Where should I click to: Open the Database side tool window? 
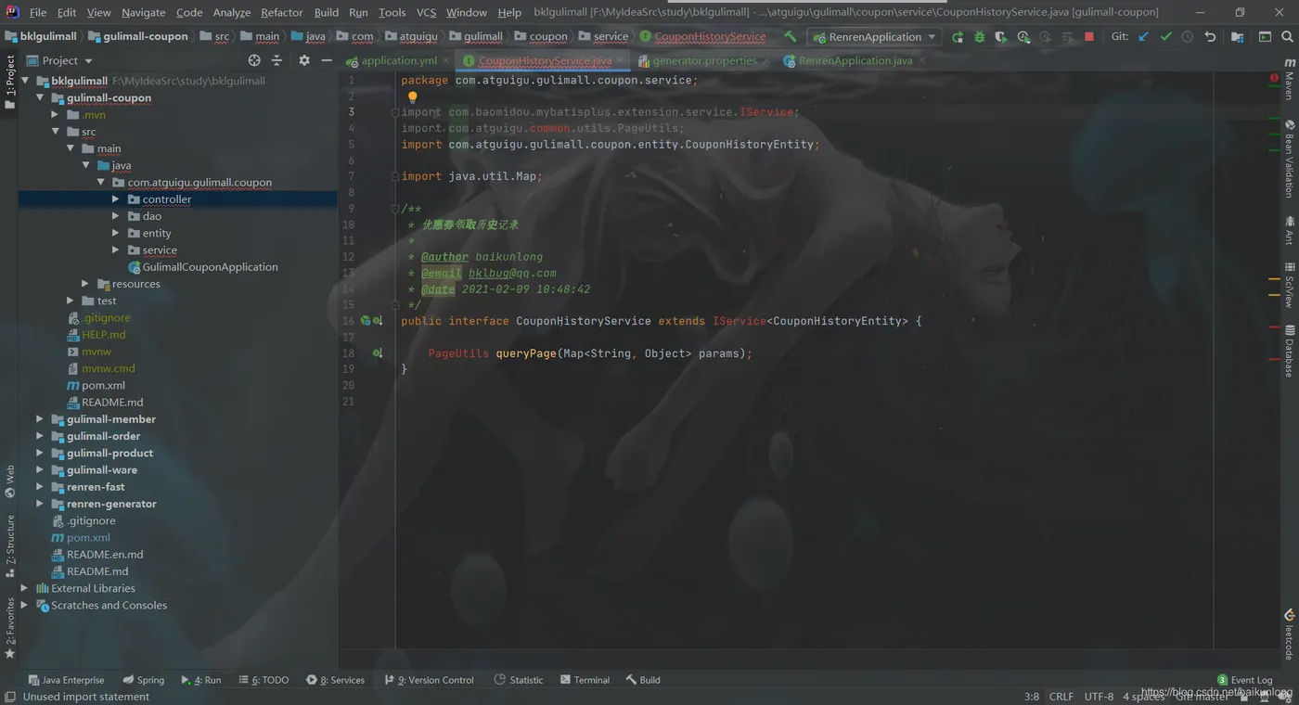1289,351
